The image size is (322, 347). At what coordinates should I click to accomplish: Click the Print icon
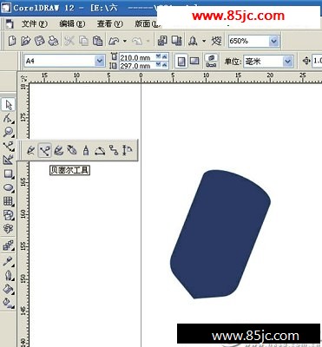coord(53,41)
